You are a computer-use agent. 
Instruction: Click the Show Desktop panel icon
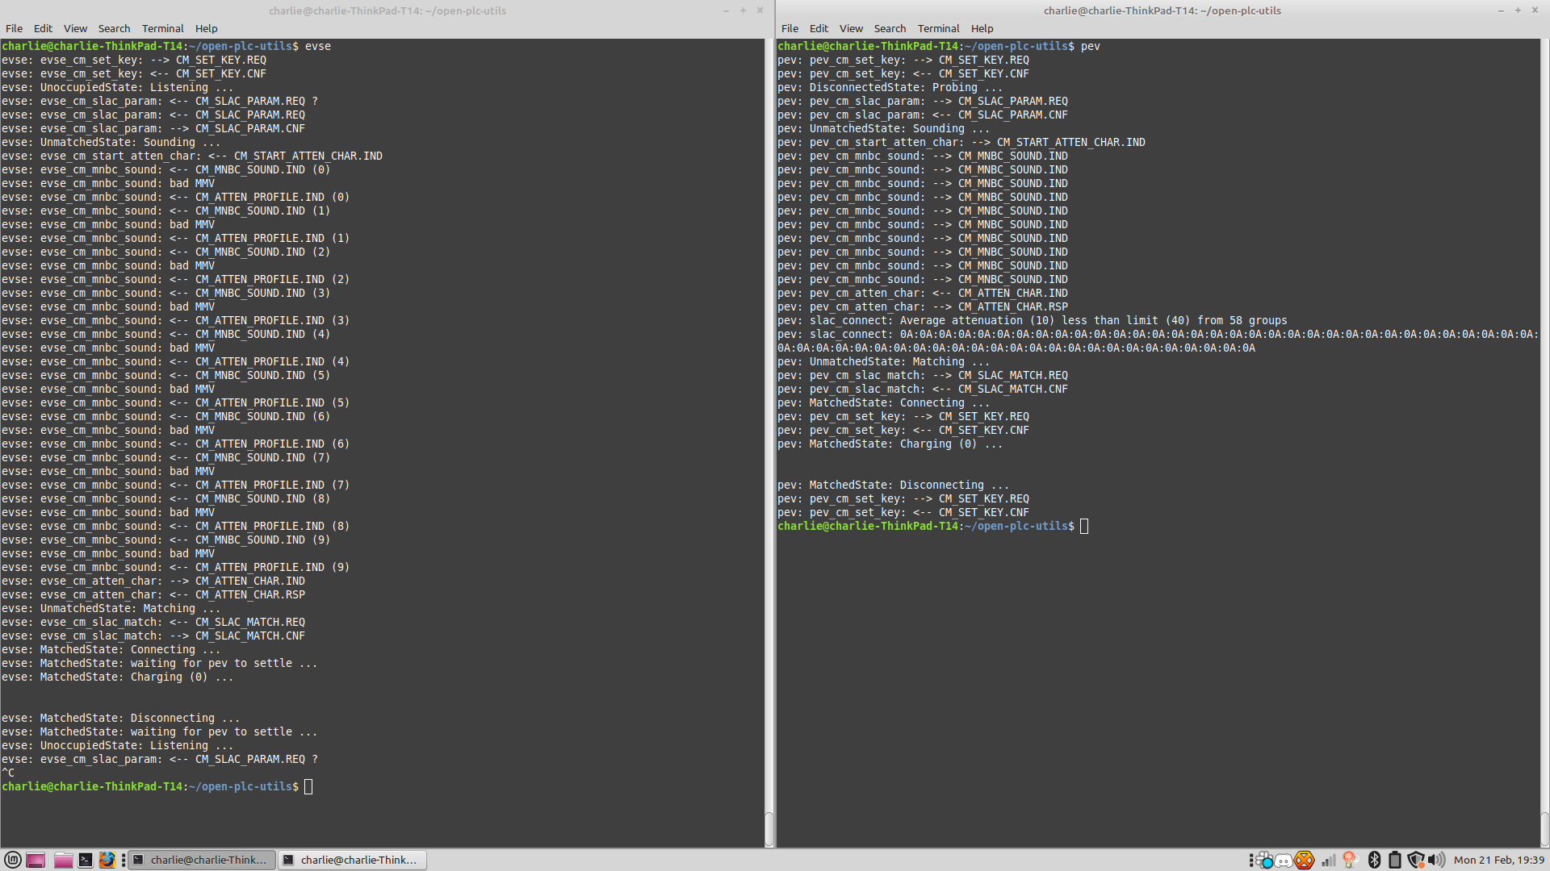tap(36, 860)
